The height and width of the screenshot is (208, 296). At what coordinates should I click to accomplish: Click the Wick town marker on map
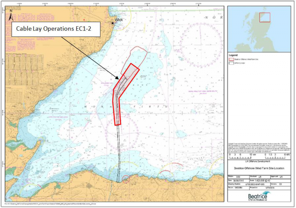[x=113, y=23]
